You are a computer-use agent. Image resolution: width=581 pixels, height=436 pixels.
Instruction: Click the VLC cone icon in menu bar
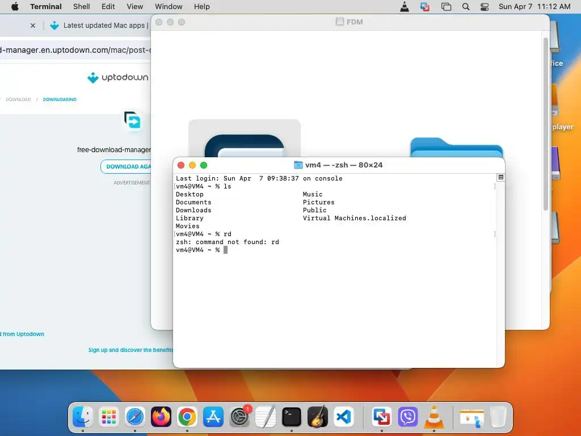coord(405,6)
